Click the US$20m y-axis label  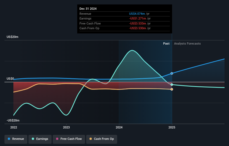(x=13, y=37)
